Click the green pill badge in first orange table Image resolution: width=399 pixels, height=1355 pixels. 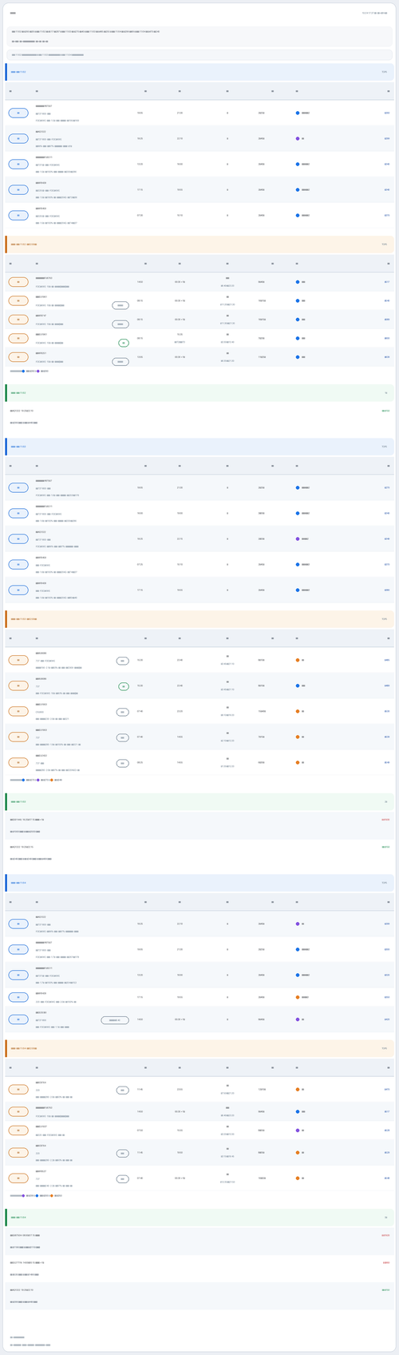(124, 343)
